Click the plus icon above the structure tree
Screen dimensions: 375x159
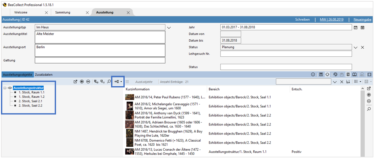tap(82, 82)
